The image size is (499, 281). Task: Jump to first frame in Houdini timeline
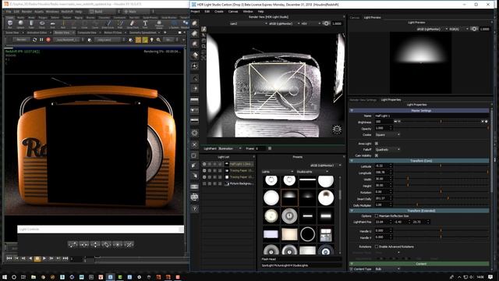pyautogui.click(x=9, y=258)
